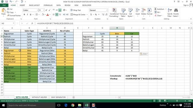The width and height of the screenshot is (193, 108).
Task: Open the FILE tab
Action: tap(4, 5)
